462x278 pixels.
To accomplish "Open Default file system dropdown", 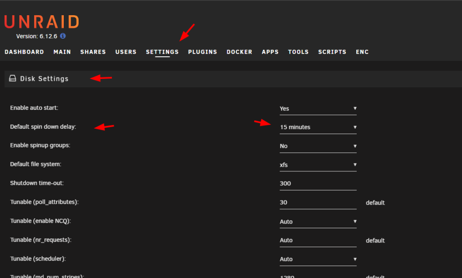I will point(318,165).
